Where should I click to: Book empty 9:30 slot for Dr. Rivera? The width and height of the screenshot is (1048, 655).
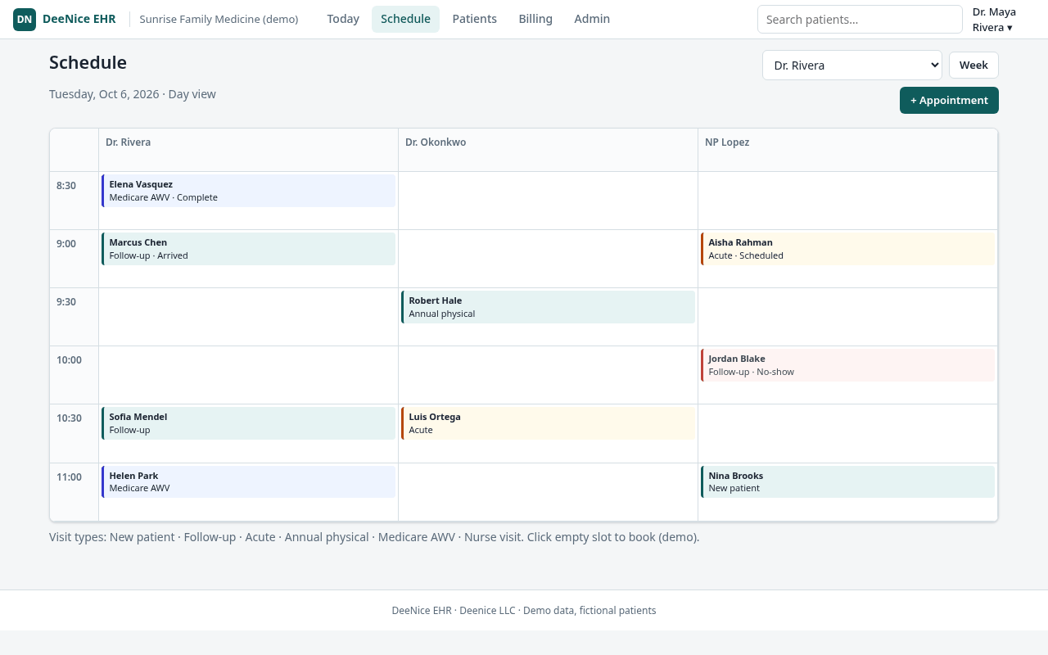click(248, 317)
